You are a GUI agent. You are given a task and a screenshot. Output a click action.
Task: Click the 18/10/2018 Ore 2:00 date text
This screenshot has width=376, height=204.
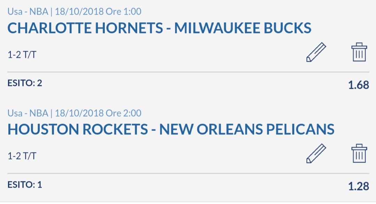(98, 113)
